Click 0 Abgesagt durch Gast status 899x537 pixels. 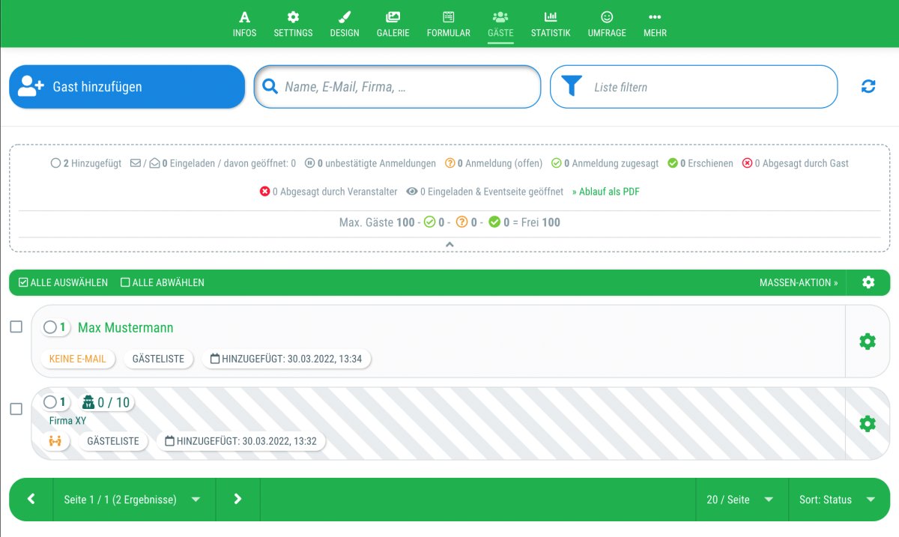pos(795,163)
